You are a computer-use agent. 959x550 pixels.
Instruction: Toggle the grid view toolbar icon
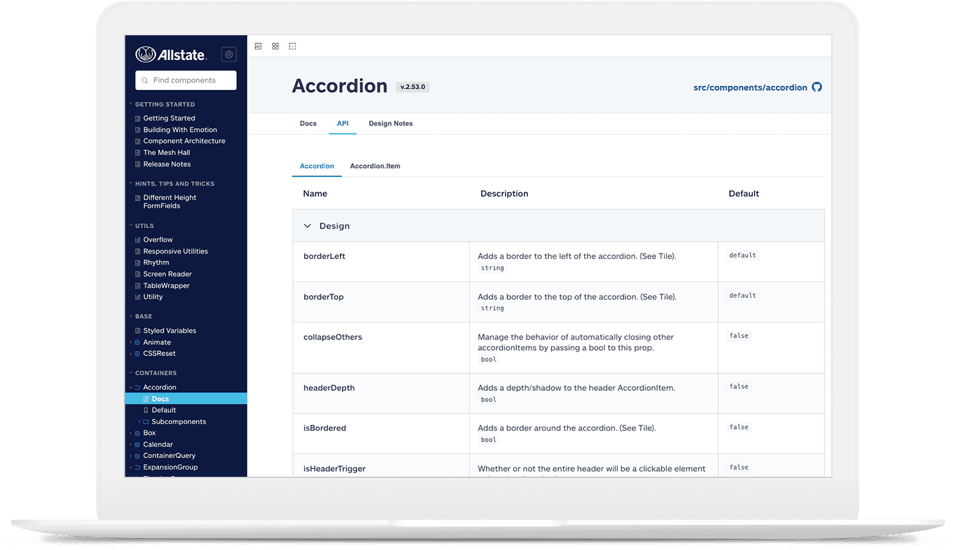point(276,47)
